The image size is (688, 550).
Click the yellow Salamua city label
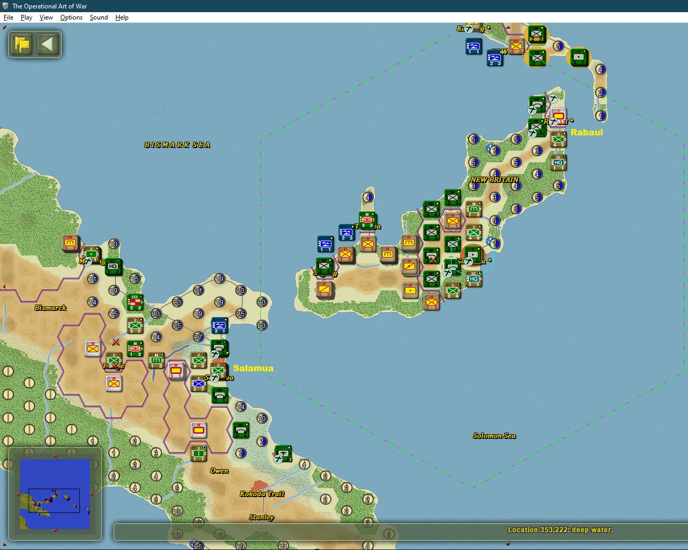coord(253,368)
